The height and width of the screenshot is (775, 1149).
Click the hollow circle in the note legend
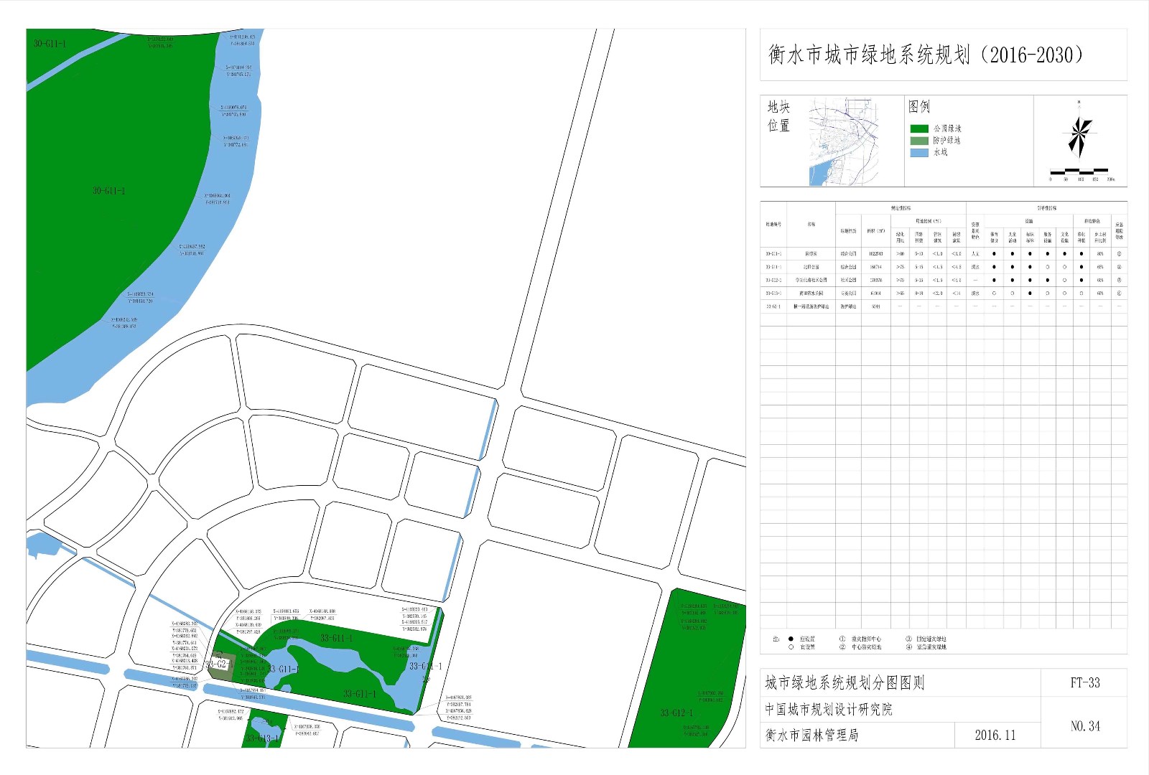(791, 647)
